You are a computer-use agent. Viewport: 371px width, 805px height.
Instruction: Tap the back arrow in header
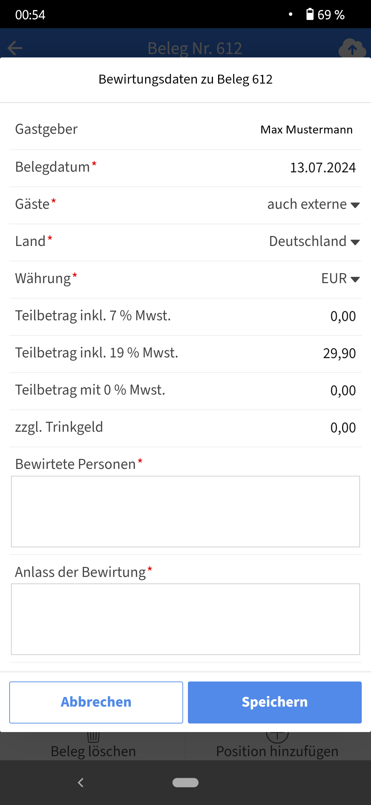click(x=15, y=48)
